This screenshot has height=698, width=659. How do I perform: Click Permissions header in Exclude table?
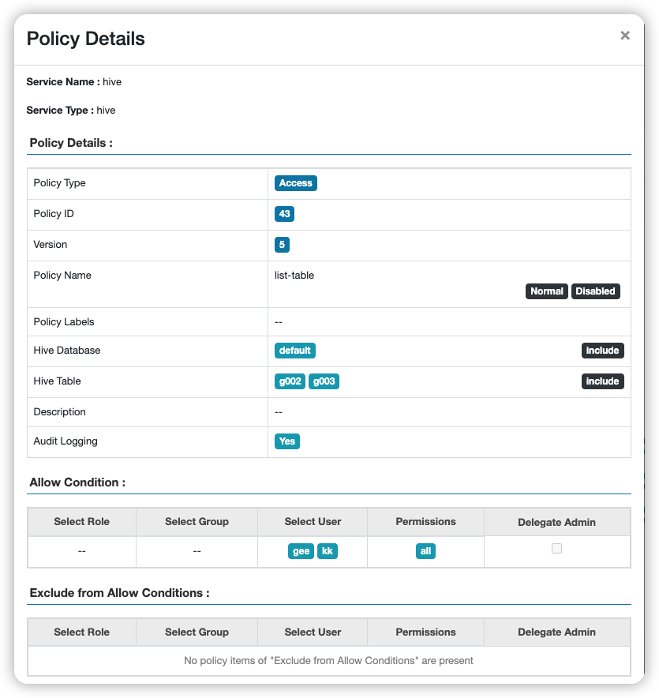(x=425, y=632)
